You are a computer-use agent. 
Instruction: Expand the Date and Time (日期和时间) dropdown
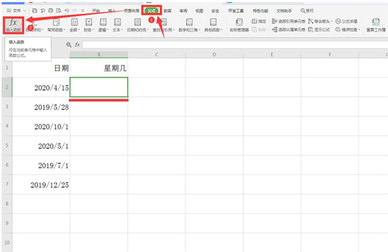point(138,25)
